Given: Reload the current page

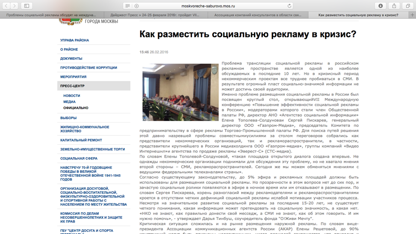Looking at the screenshot, I should pos(289,6).
